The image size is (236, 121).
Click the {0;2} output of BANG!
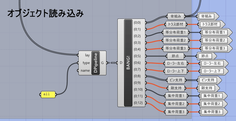click(x=137, y=36)
